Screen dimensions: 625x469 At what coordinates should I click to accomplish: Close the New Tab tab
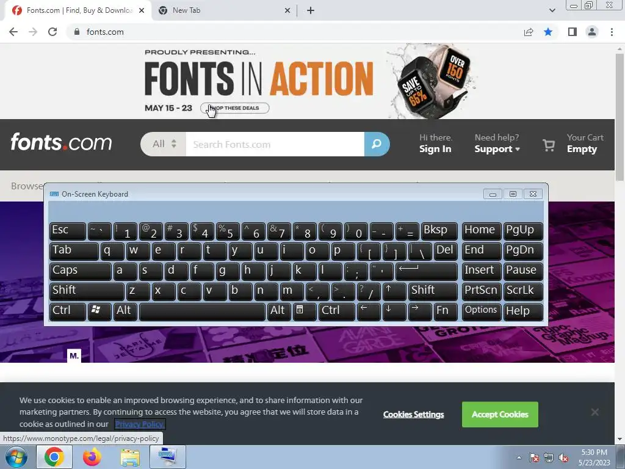(x=287, y=10)
